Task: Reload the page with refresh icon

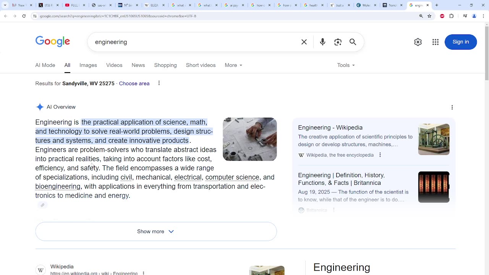Action: 24,16
